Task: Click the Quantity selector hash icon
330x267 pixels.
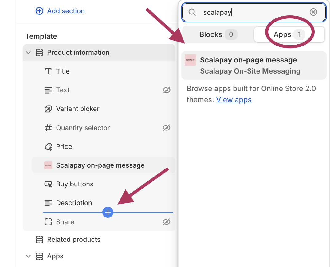Action: [48, 128]
